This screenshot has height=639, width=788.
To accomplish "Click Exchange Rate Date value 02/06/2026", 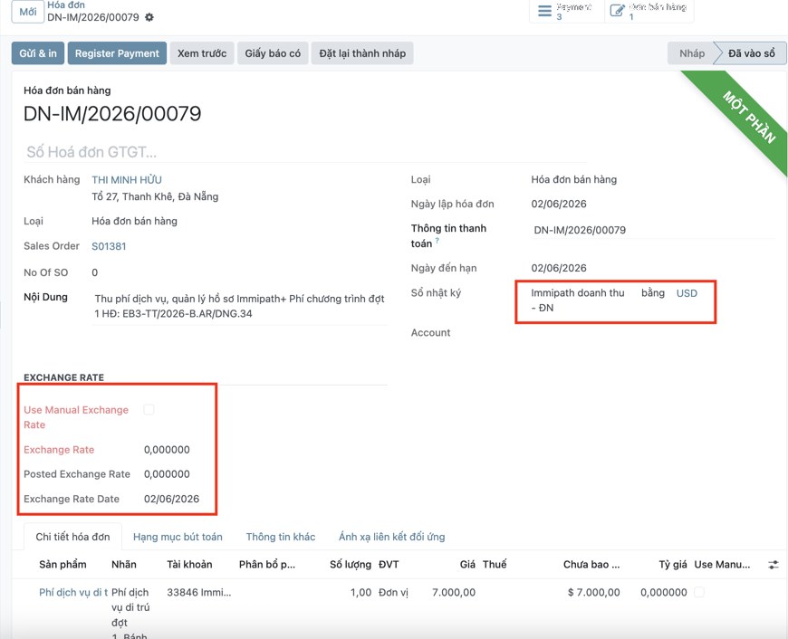I will (x=171, y=499).
